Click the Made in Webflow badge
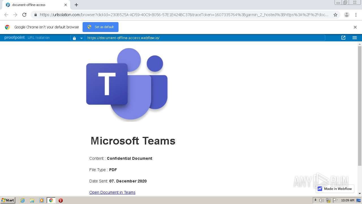 pyautogui.click(x=335, y=189)
